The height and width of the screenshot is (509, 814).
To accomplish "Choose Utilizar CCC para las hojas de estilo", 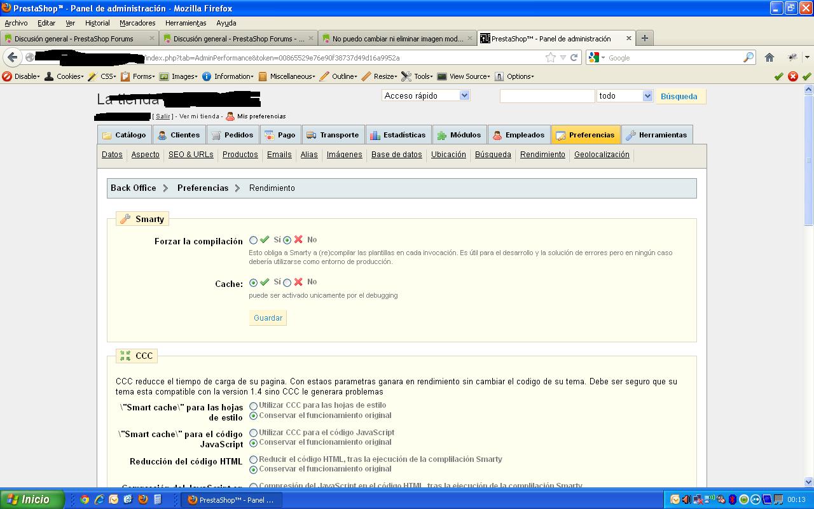I will (254, 406).
